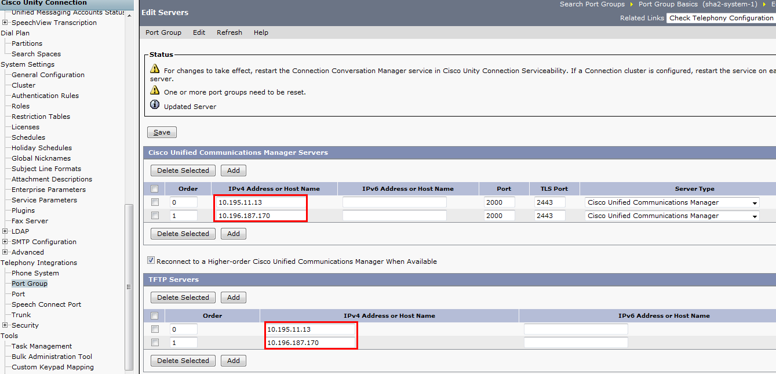Click TLS Port field of CUCM server 1
This screenshot has height=374, width=776.
[549, 216]
